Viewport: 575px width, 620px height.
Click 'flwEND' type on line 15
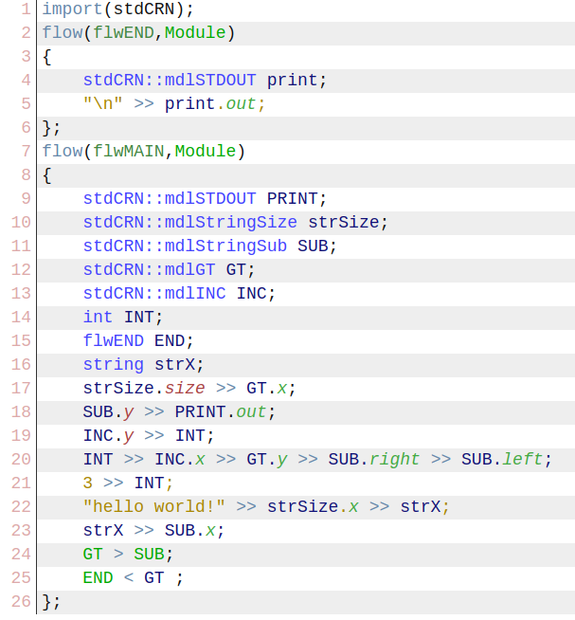(114, 341)
